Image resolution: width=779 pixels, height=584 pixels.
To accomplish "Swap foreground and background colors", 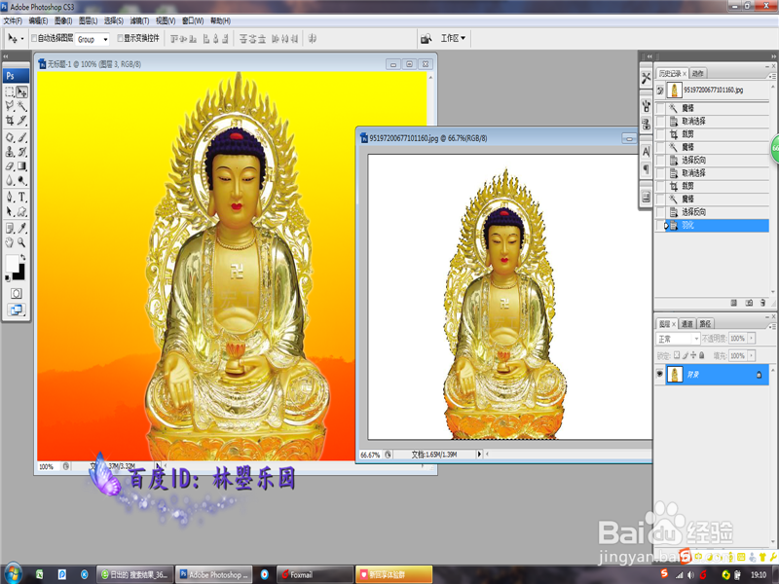I will coord(22,257).
